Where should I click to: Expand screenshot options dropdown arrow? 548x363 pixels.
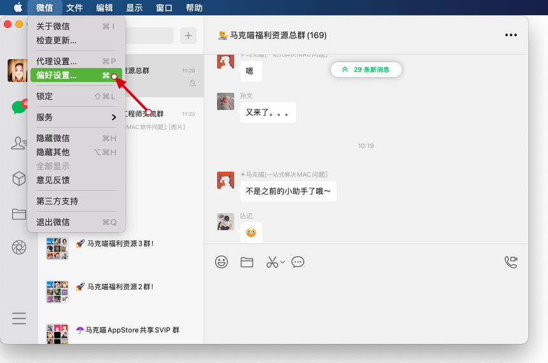click(283, 262)
